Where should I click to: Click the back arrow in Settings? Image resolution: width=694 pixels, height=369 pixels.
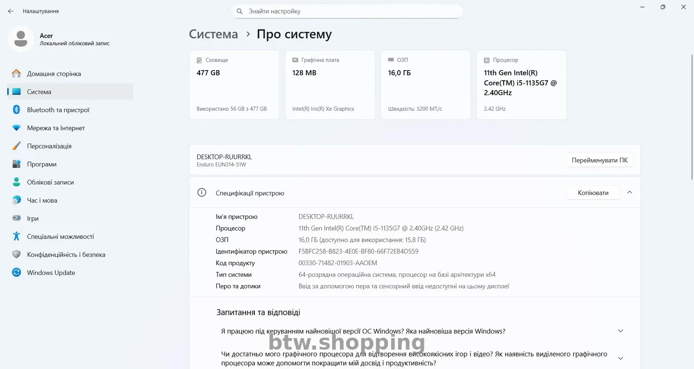[11, 11]
